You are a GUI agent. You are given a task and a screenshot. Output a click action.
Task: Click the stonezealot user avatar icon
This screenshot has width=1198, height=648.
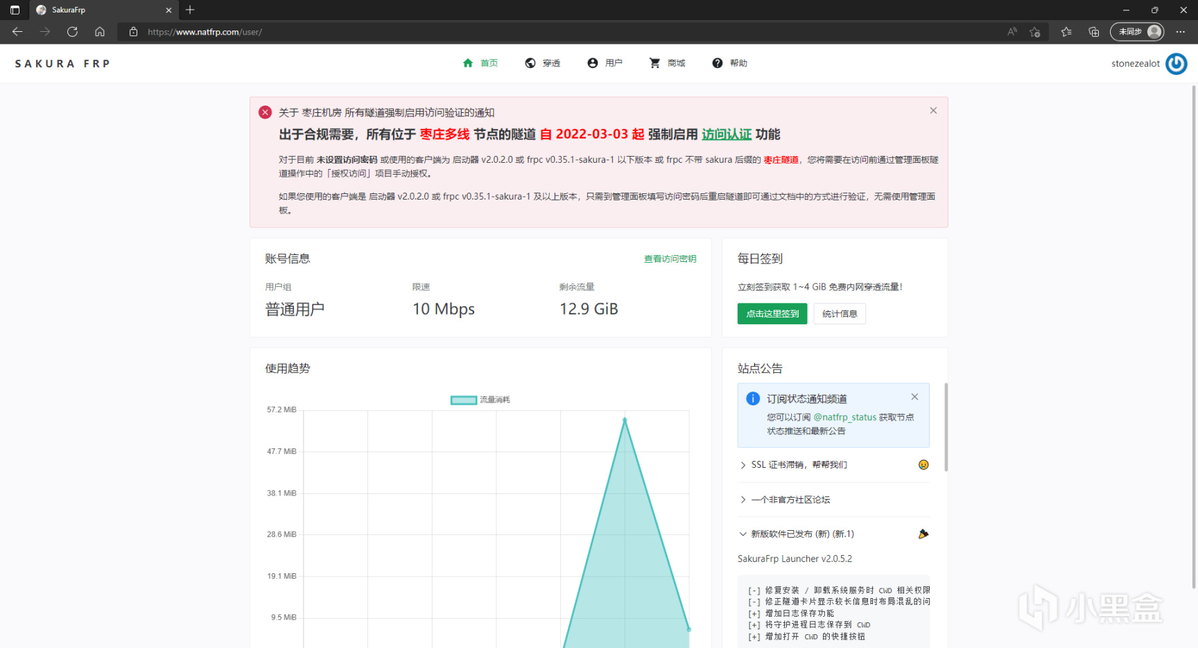coord(1177,64)
